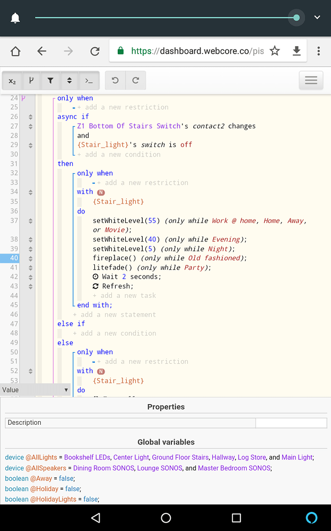The width and height of the screenshot is (331, 531).
Task: Click the reorder arrows on line 34
Action: pos(30,192)
